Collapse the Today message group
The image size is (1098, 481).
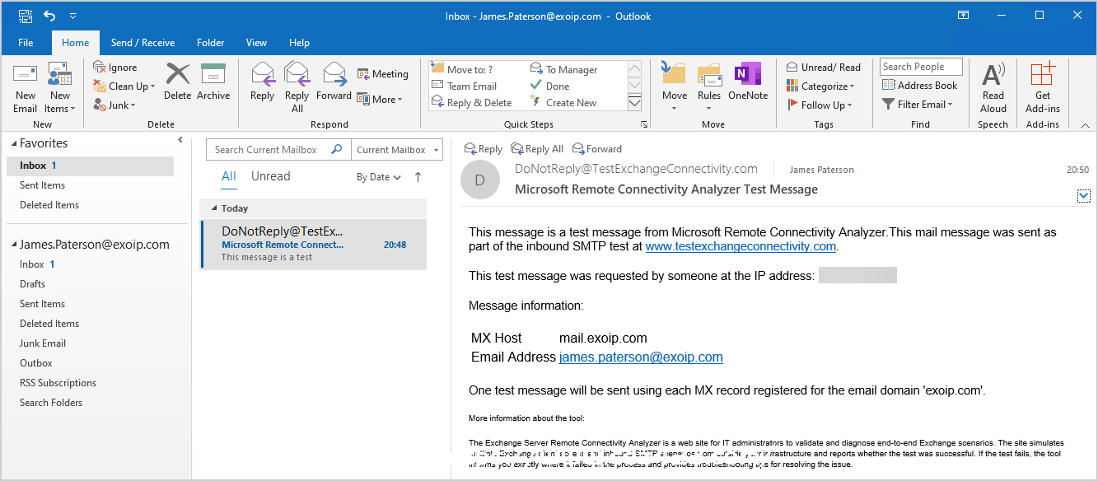tap(215, 208)
